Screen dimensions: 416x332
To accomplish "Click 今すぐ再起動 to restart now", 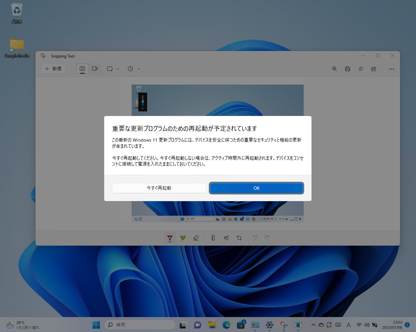I will [159, 188].
